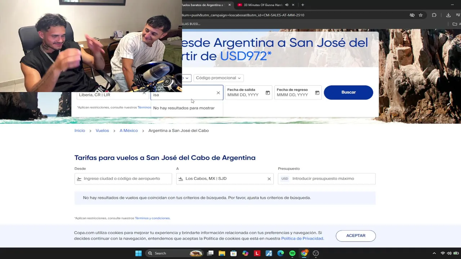Image resolution: width=461 pixels, height=259 pixels.
Task: Click the ACEPTAR cookies button
Action: pyautogui.click(x=356, y=236)
